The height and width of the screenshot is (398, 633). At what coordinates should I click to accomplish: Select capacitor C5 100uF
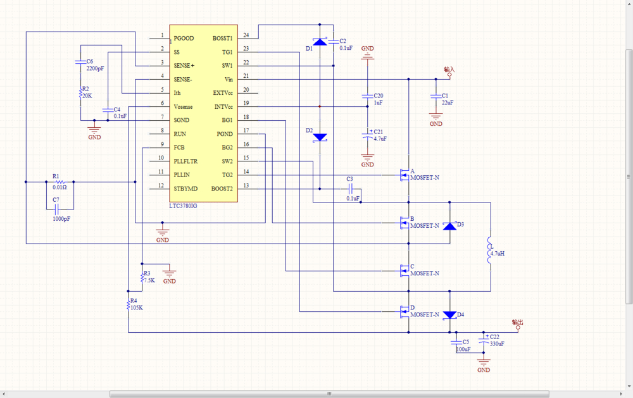456,343
